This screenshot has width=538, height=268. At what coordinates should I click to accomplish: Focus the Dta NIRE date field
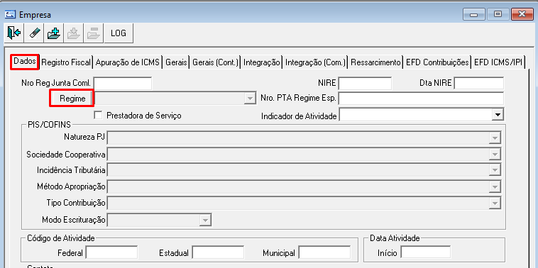click(479, 83)
